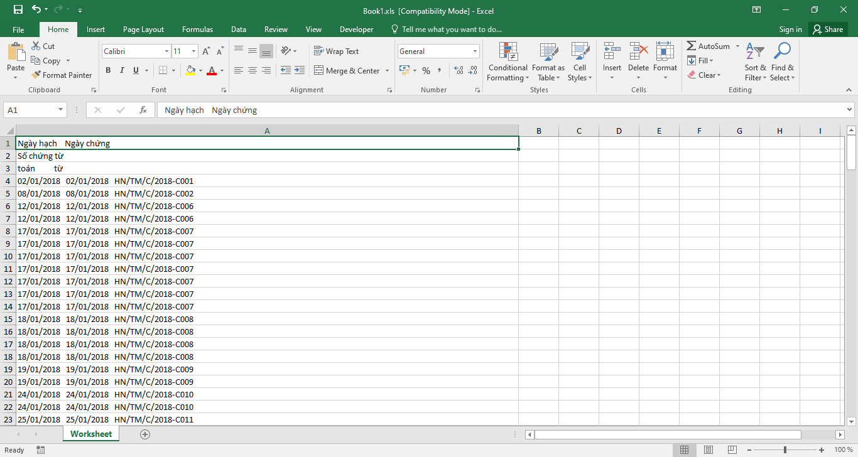The image size is (858, 457).
Task: Click Format as Table
Action: (548, 62)
